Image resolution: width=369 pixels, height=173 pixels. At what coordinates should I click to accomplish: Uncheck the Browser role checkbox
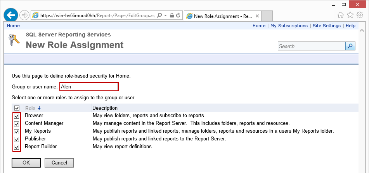tap(17, 116)
